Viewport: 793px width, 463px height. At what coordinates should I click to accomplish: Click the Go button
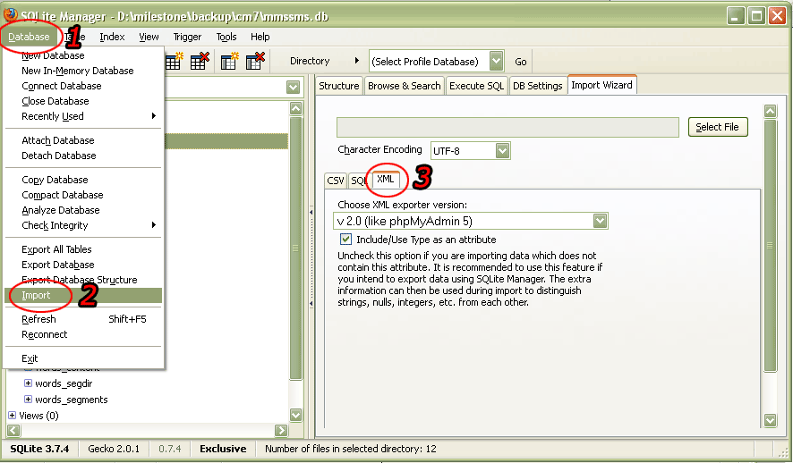520,62
